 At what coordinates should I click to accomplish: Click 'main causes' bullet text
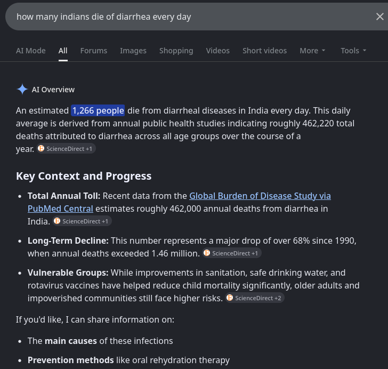71,341
